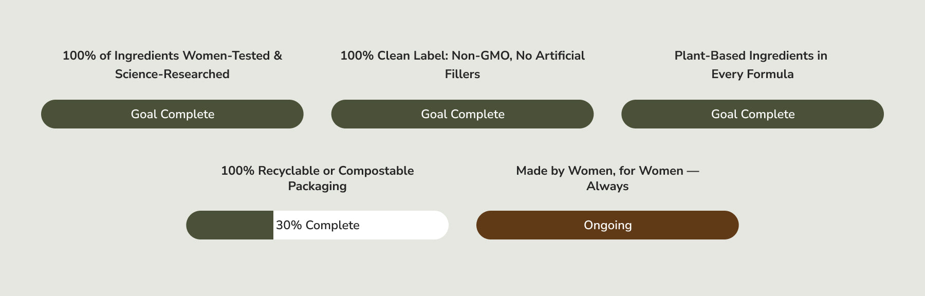Click "Goal Complete" text under the Plant-Based heading
Screen dimensions: 925x296
pos(753,114)
